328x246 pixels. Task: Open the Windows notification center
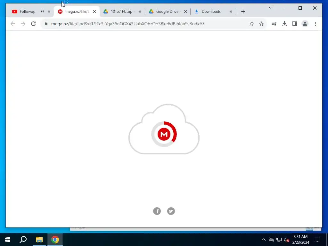point(317,240)
